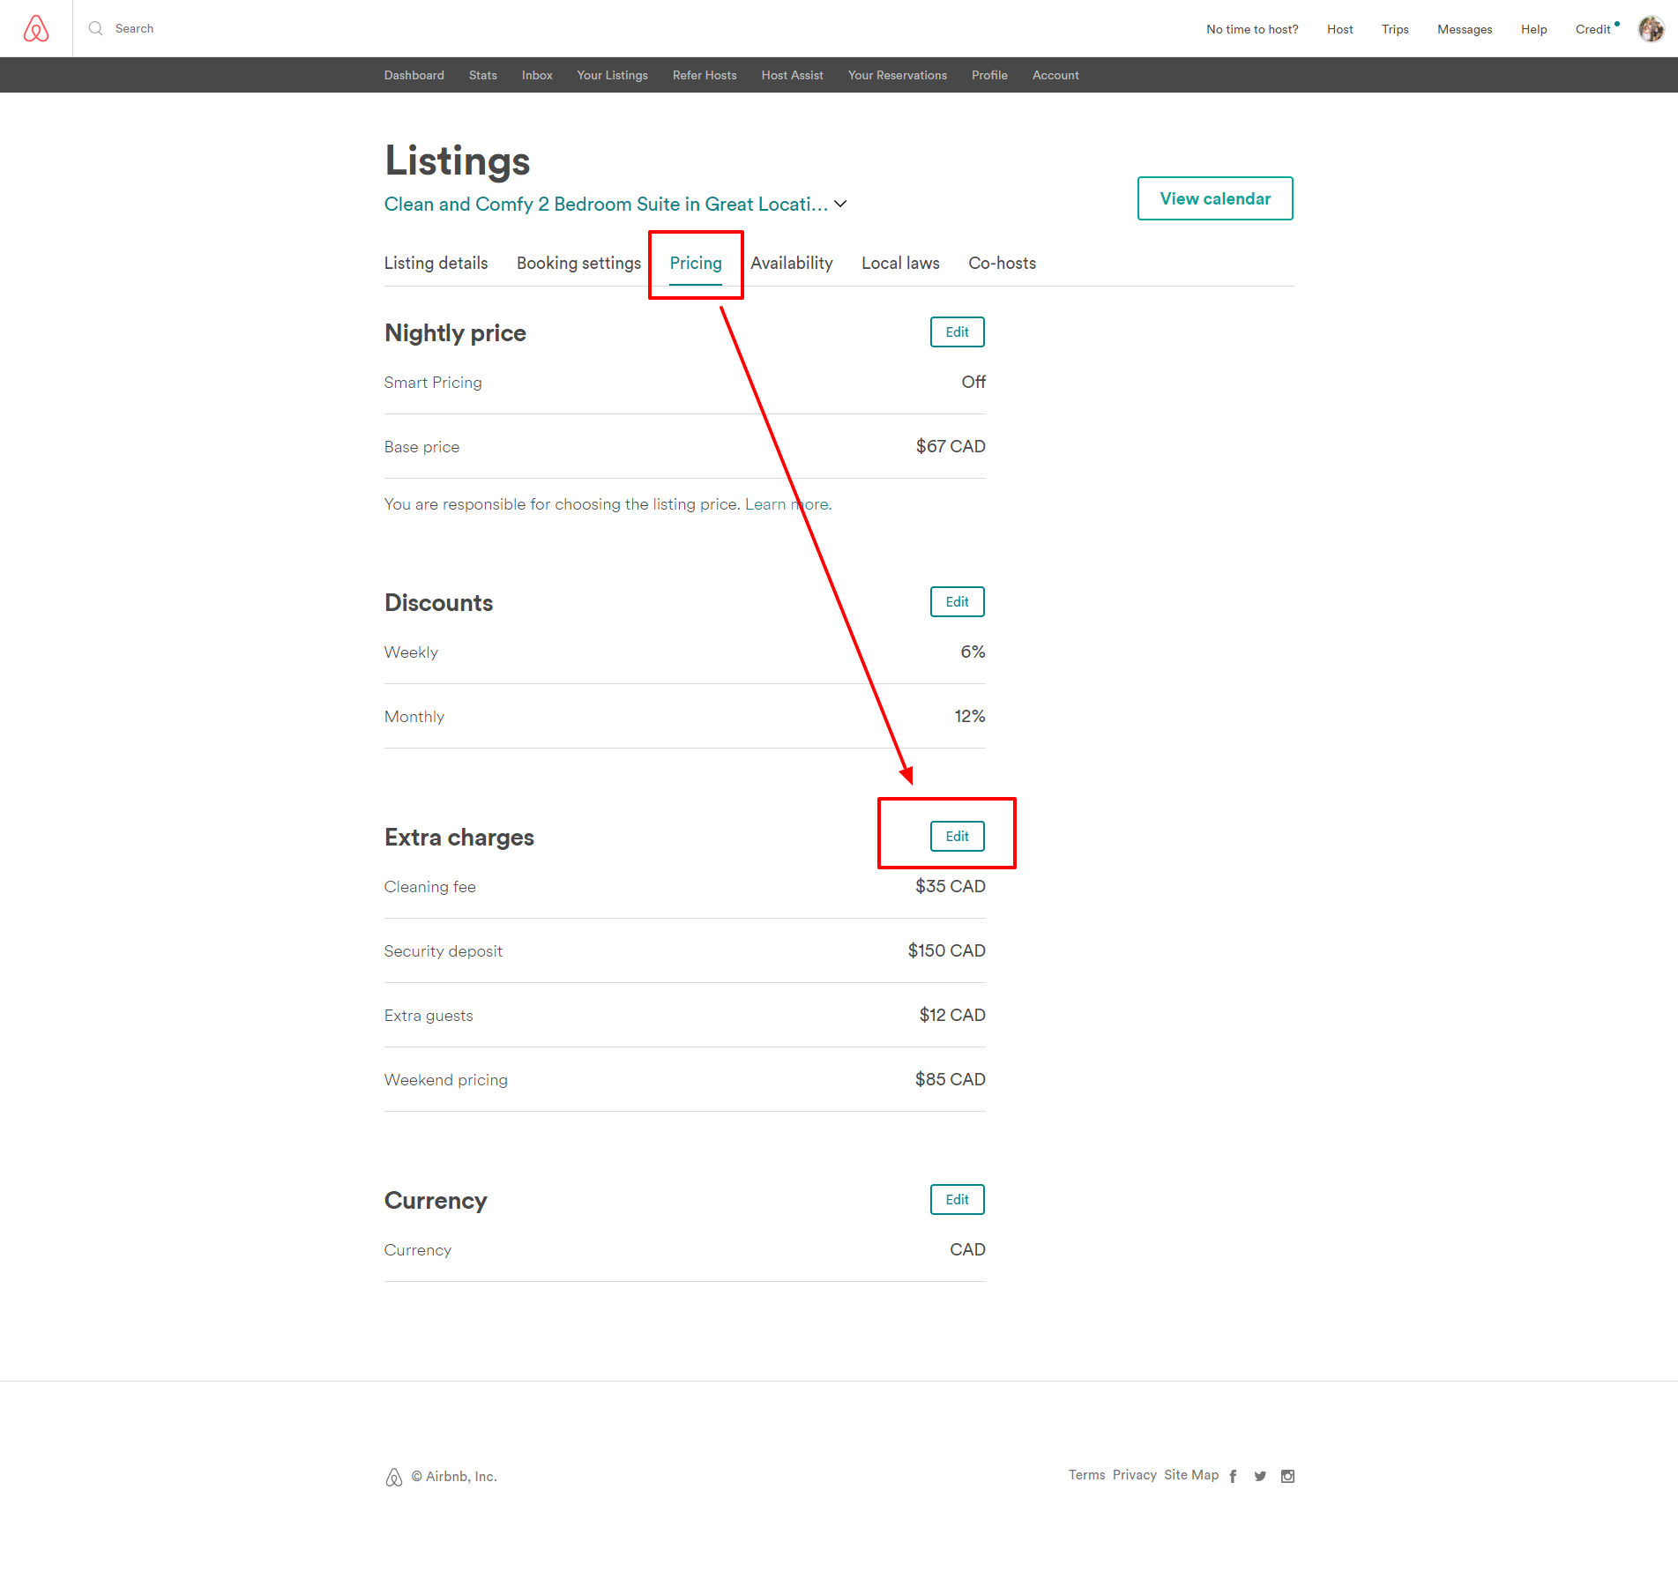Click the Airbnb logo in the top left

(34, 27)
